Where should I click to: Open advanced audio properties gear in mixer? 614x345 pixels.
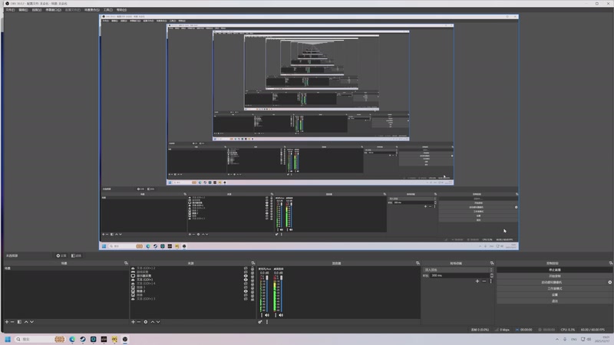[260, 322]
